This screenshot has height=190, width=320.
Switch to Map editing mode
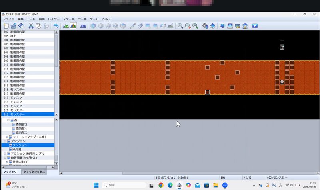[66, 26]
